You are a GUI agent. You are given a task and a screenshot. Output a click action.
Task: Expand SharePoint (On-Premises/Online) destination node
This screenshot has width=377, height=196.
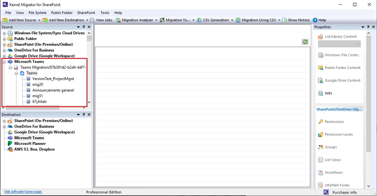[4, 121]
